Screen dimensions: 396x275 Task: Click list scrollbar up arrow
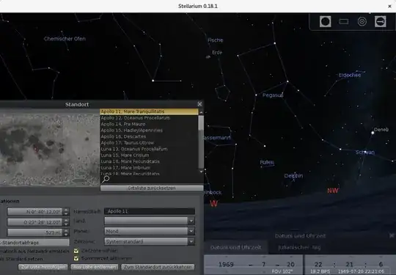pos(201,112)
